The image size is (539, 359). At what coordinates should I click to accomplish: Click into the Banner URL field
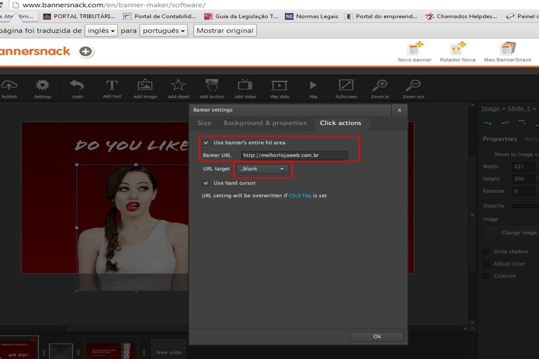tap(294, 156)
